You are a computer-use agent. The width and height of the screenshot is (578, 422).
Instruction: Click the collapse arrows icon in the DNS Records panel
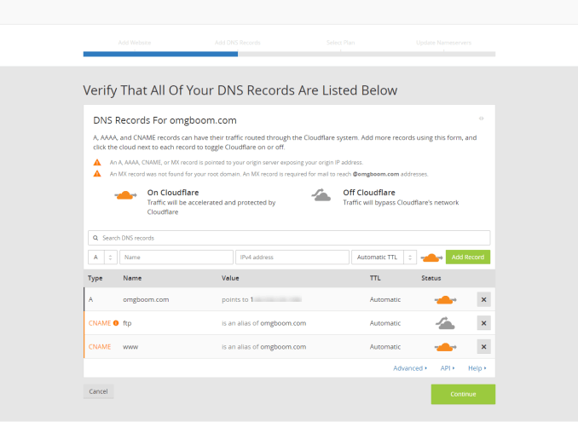(x=481, y=119)
